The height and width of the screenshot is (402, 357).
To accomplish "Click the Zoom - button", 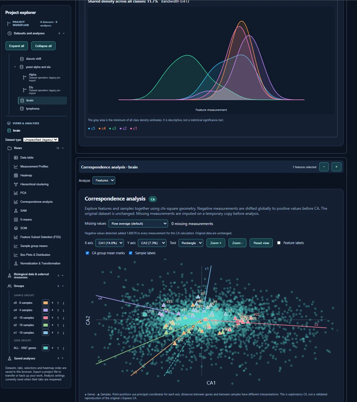I will pos(237,243).
